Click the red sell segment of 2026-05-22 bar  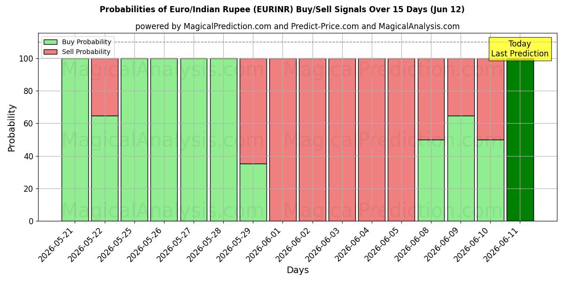coord(104,87)
